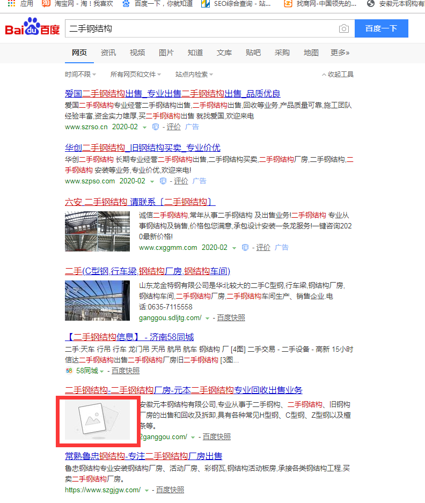
Task: Switch to the 采购 tab
Action: 282,53
